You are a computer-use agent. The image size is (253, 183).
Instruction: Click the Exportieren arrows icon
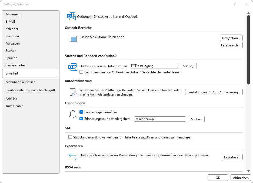(73, 157)
